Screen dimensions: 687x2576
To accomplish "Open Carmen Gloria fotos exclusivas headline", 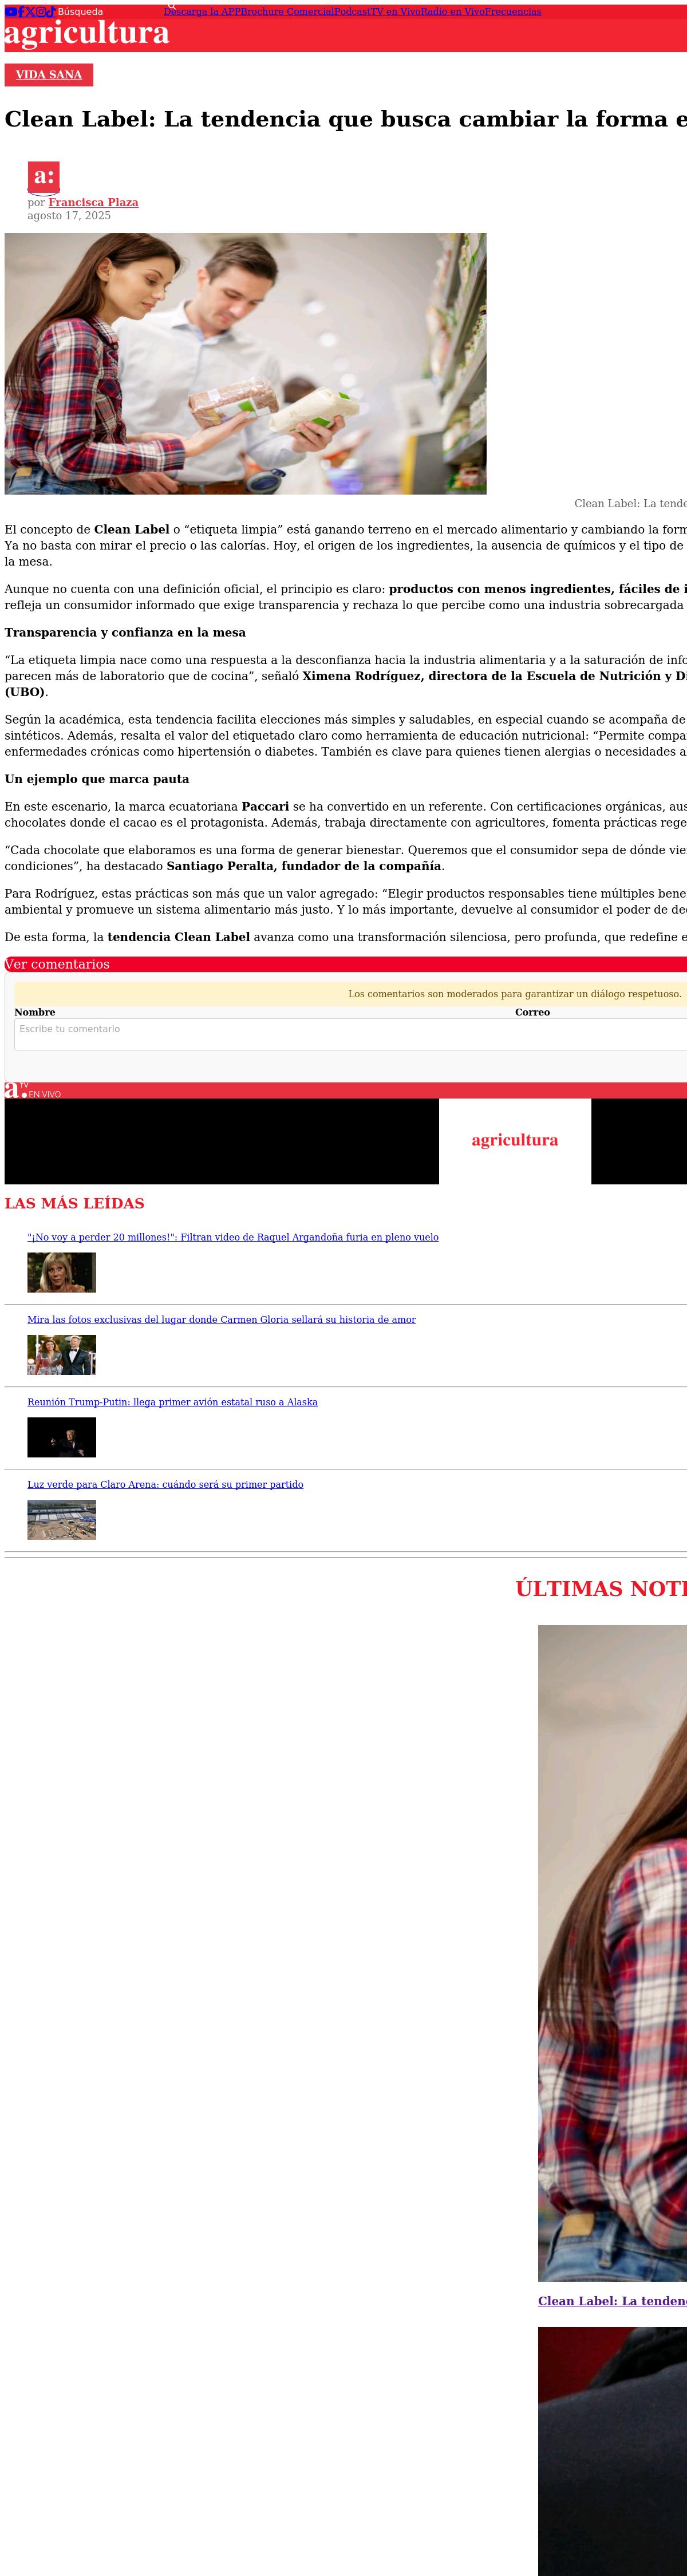I will click(x=221, y=1319).
